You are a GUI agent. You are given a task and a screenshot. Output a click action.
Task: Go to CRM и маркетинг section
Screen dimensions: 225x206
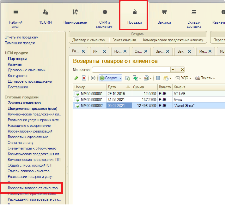[x=105, y=17]
